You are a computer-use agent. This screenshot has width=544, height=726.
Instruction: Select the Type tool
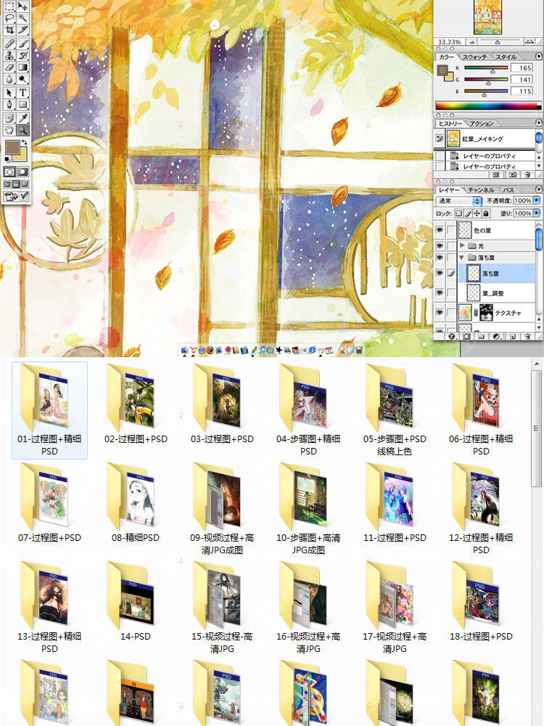(22, 93)
